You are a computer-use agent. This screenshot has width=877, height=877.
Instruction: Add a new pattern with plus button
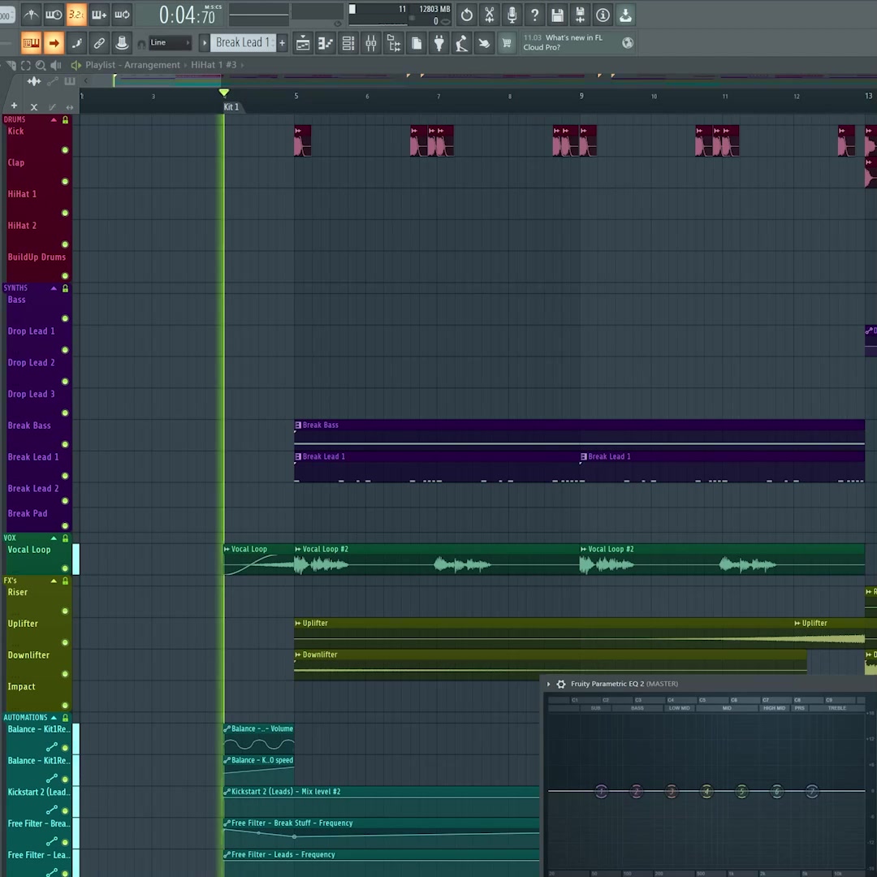[283, 42]
